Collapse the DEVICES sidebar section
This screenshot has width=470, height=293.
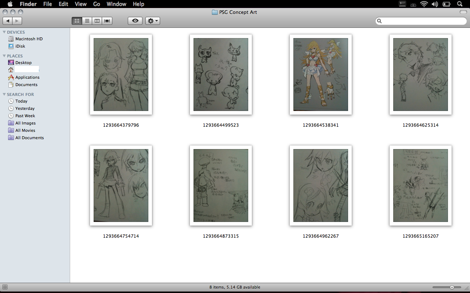pos(4,32)
